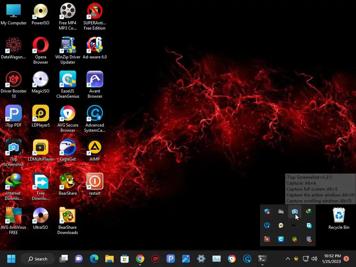Select the BearShare Downloads folder

coord(68,221)
